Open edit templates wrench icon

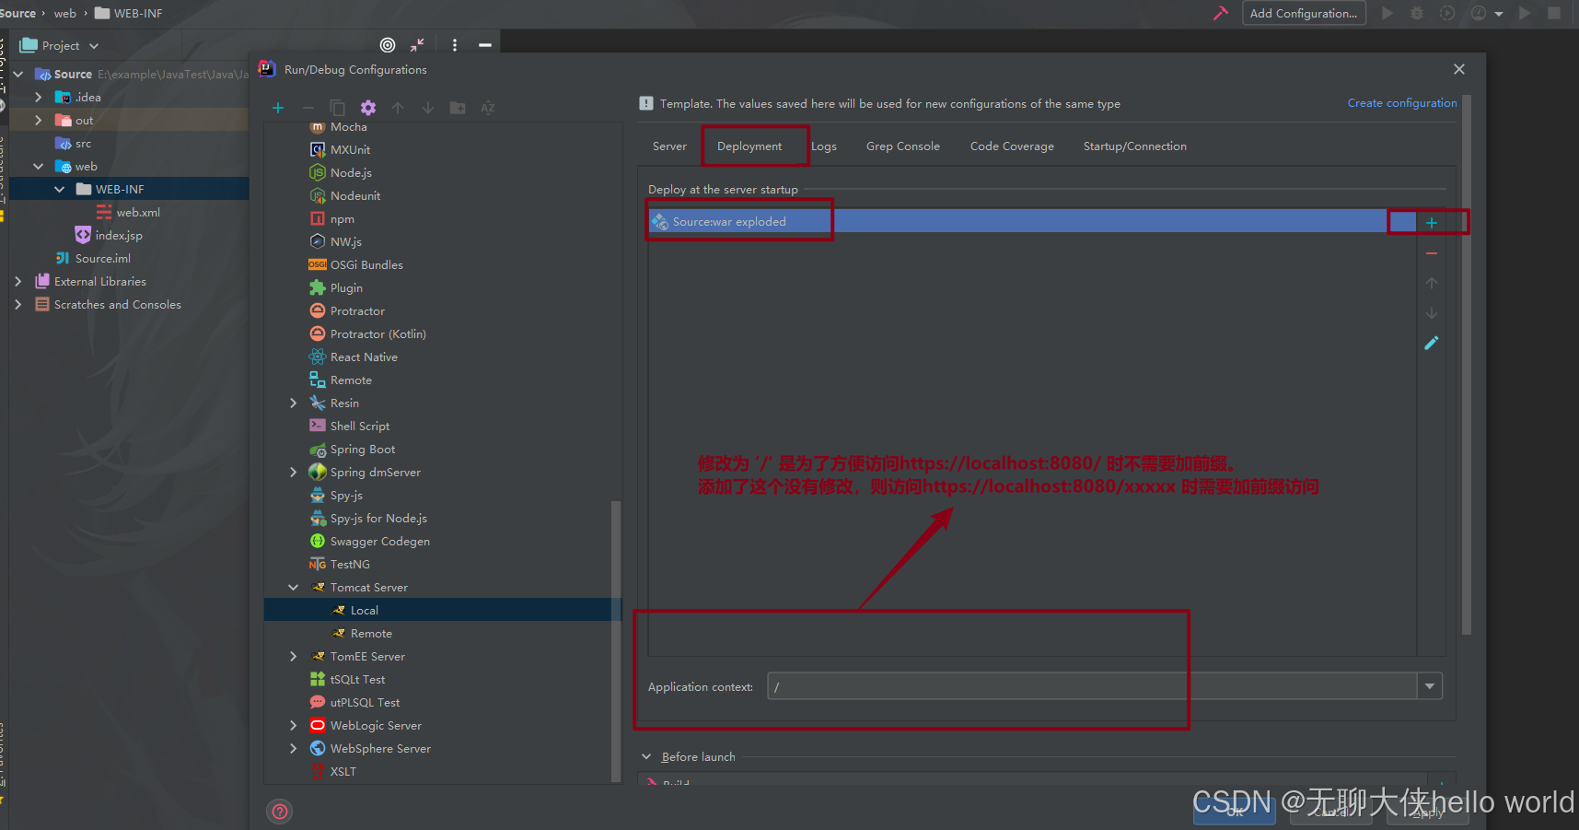[368, 108]
